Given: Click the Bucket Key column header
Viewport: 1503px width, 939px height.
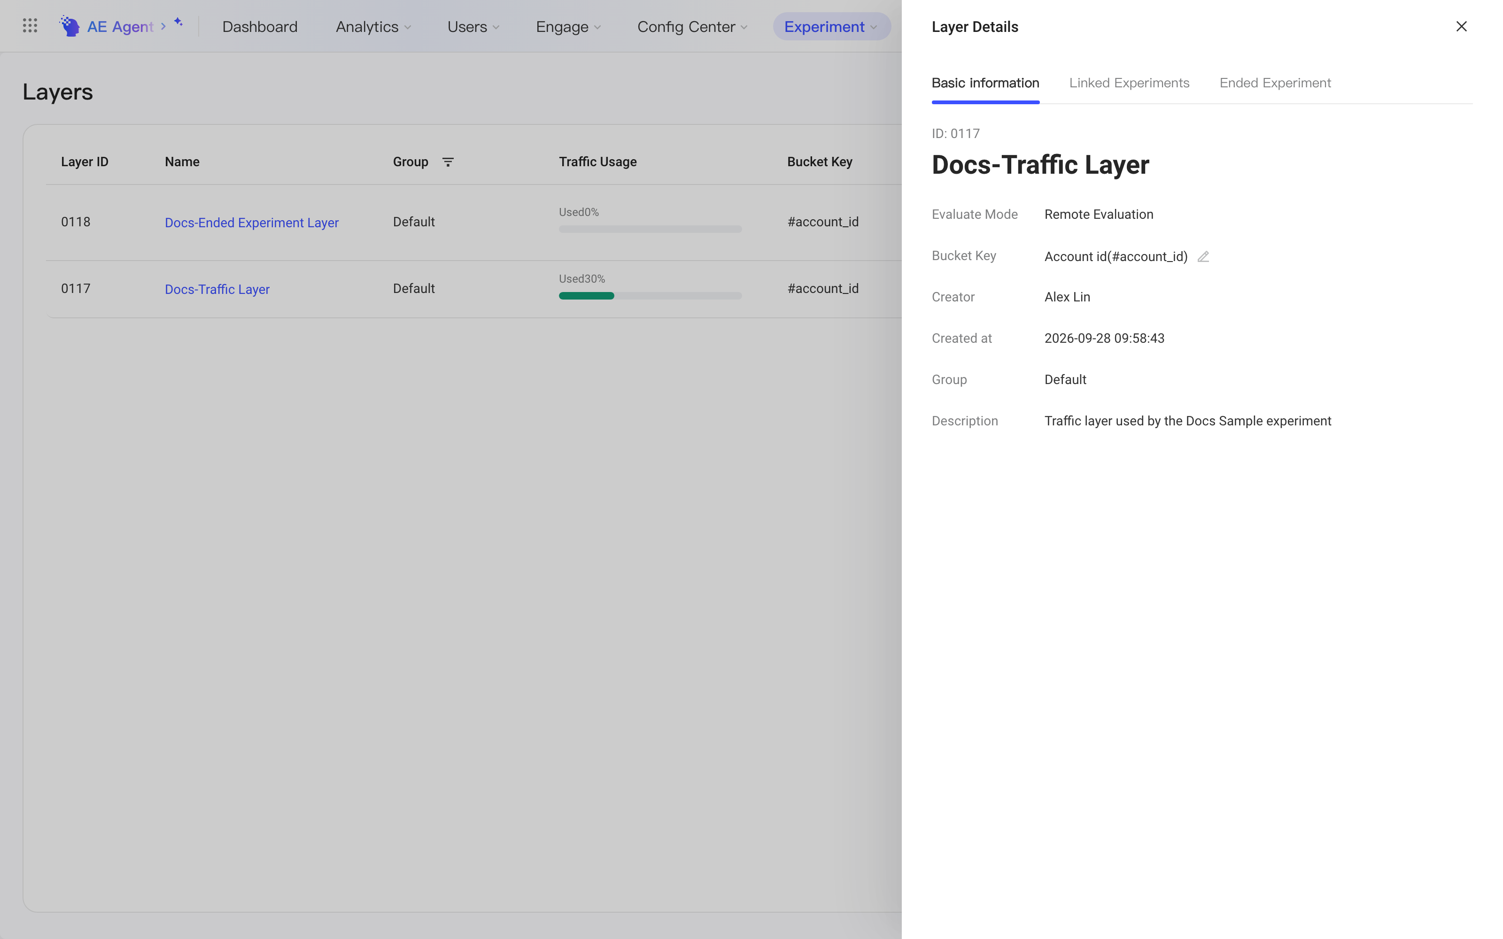Looking at the screenshot, I should [820, 162].
